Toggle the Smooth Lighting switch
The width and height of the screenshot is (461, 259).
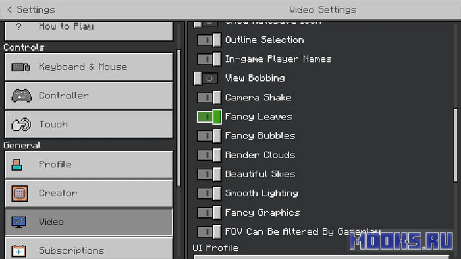point(209,193)
